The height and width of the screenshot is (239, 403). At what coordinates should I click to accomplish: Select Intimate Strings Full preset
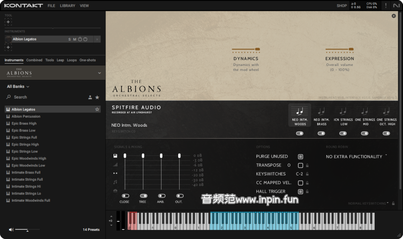point(52,180)
